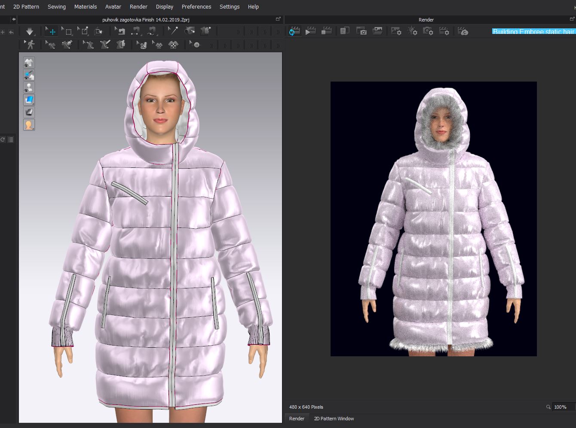Image resolution: width=576 pixels, height=428 pixels.
Task: Open the Preferences menu
Action: pyautogui.click(x=196, y=7)
